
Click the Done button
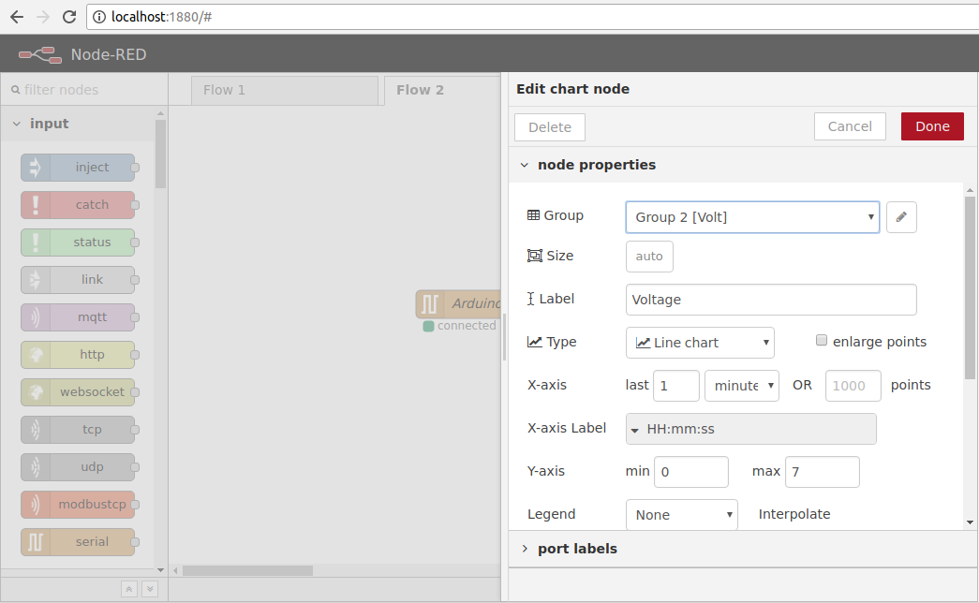point(932,126)
